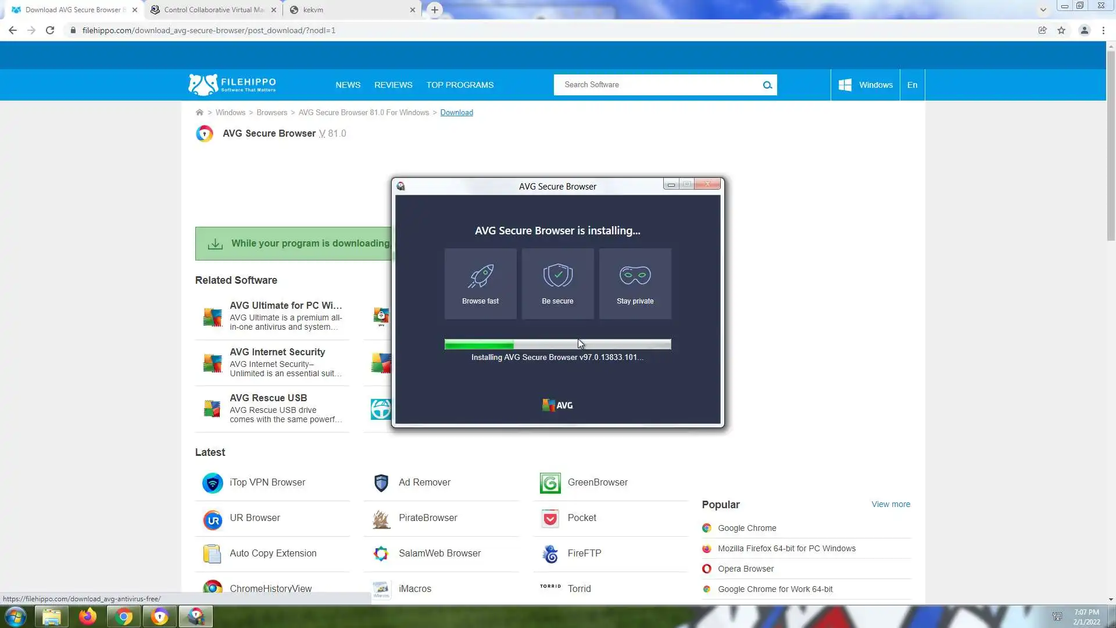The width and height of the screenshot is (1116, 628).
Task: Click the Download breadcrumb link
Action: click(x=456, y=112)
